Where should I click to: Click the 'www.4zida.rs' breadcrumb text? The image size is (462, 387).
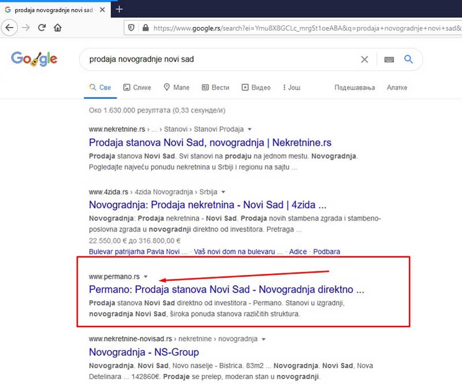click(109, 192)
